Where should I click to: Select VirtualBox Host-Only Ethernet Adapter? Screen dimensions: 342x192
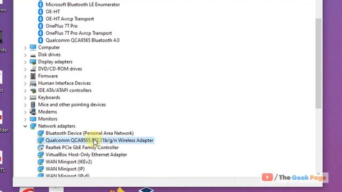[86, 155]
